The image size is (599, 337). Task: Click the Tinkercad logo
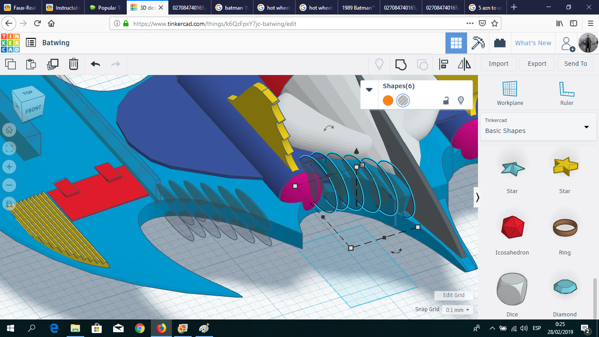10,43
